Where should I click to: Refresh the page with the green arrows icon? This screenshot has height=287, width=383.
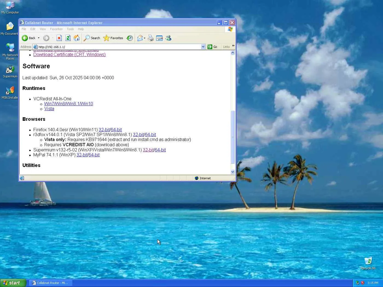coord(68,38)
